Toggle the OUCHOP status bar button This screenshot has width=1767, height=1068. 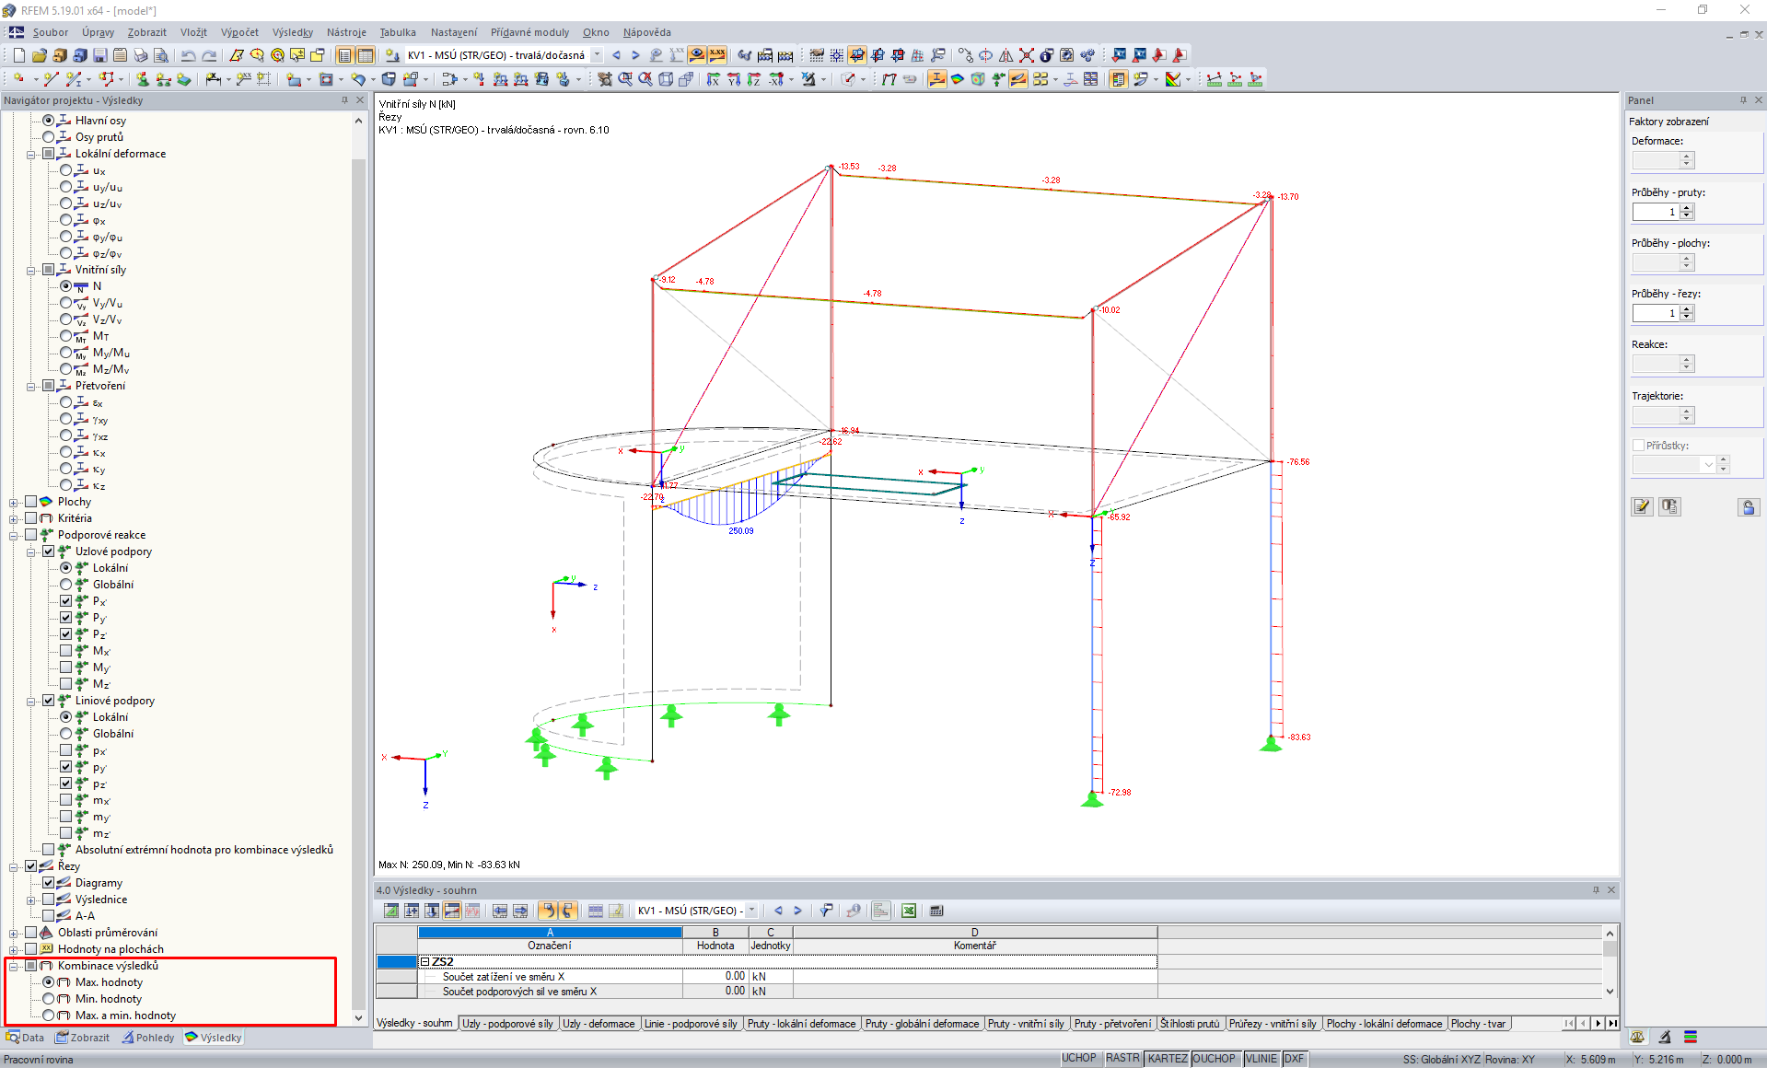(1215, 1059)
